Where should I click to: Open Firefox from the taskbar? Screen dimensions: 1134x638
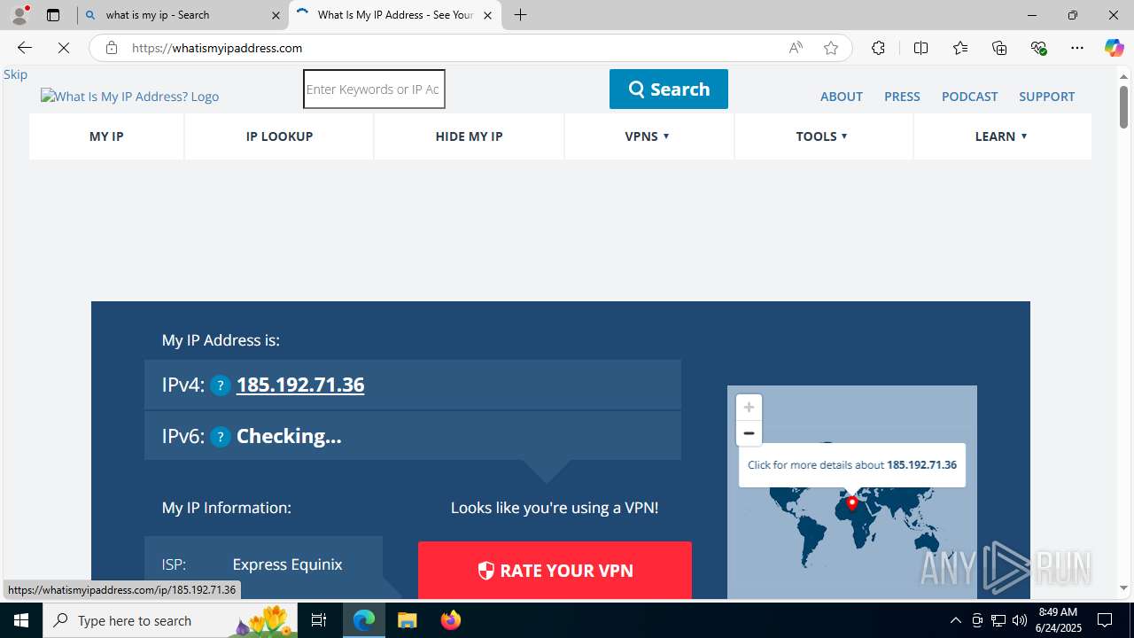(451, 620)
